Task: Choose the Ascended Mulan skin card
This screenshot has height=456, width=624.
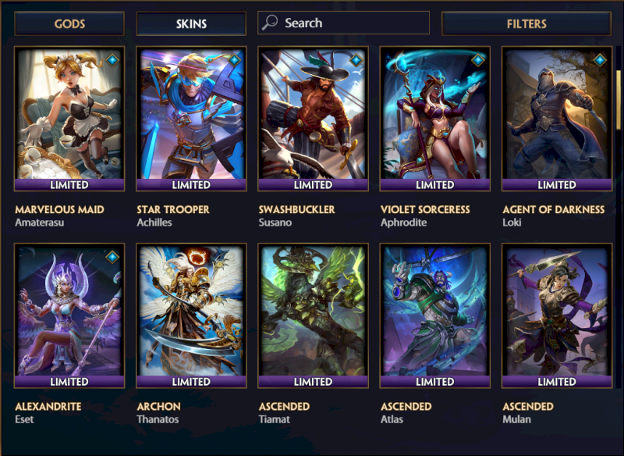Action: (557, 315)
